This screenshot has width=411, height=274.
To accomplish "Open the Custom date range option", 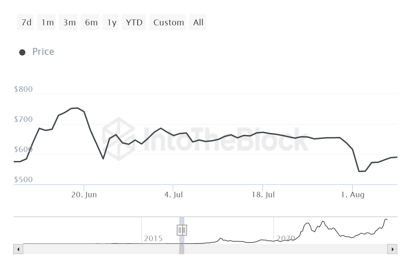I will click(169, 23).
